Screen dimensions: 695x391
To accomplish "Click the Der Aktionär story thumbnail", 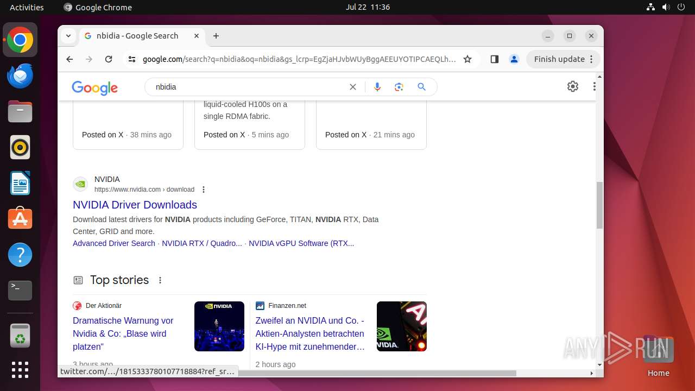I will [x=219, y=326].
